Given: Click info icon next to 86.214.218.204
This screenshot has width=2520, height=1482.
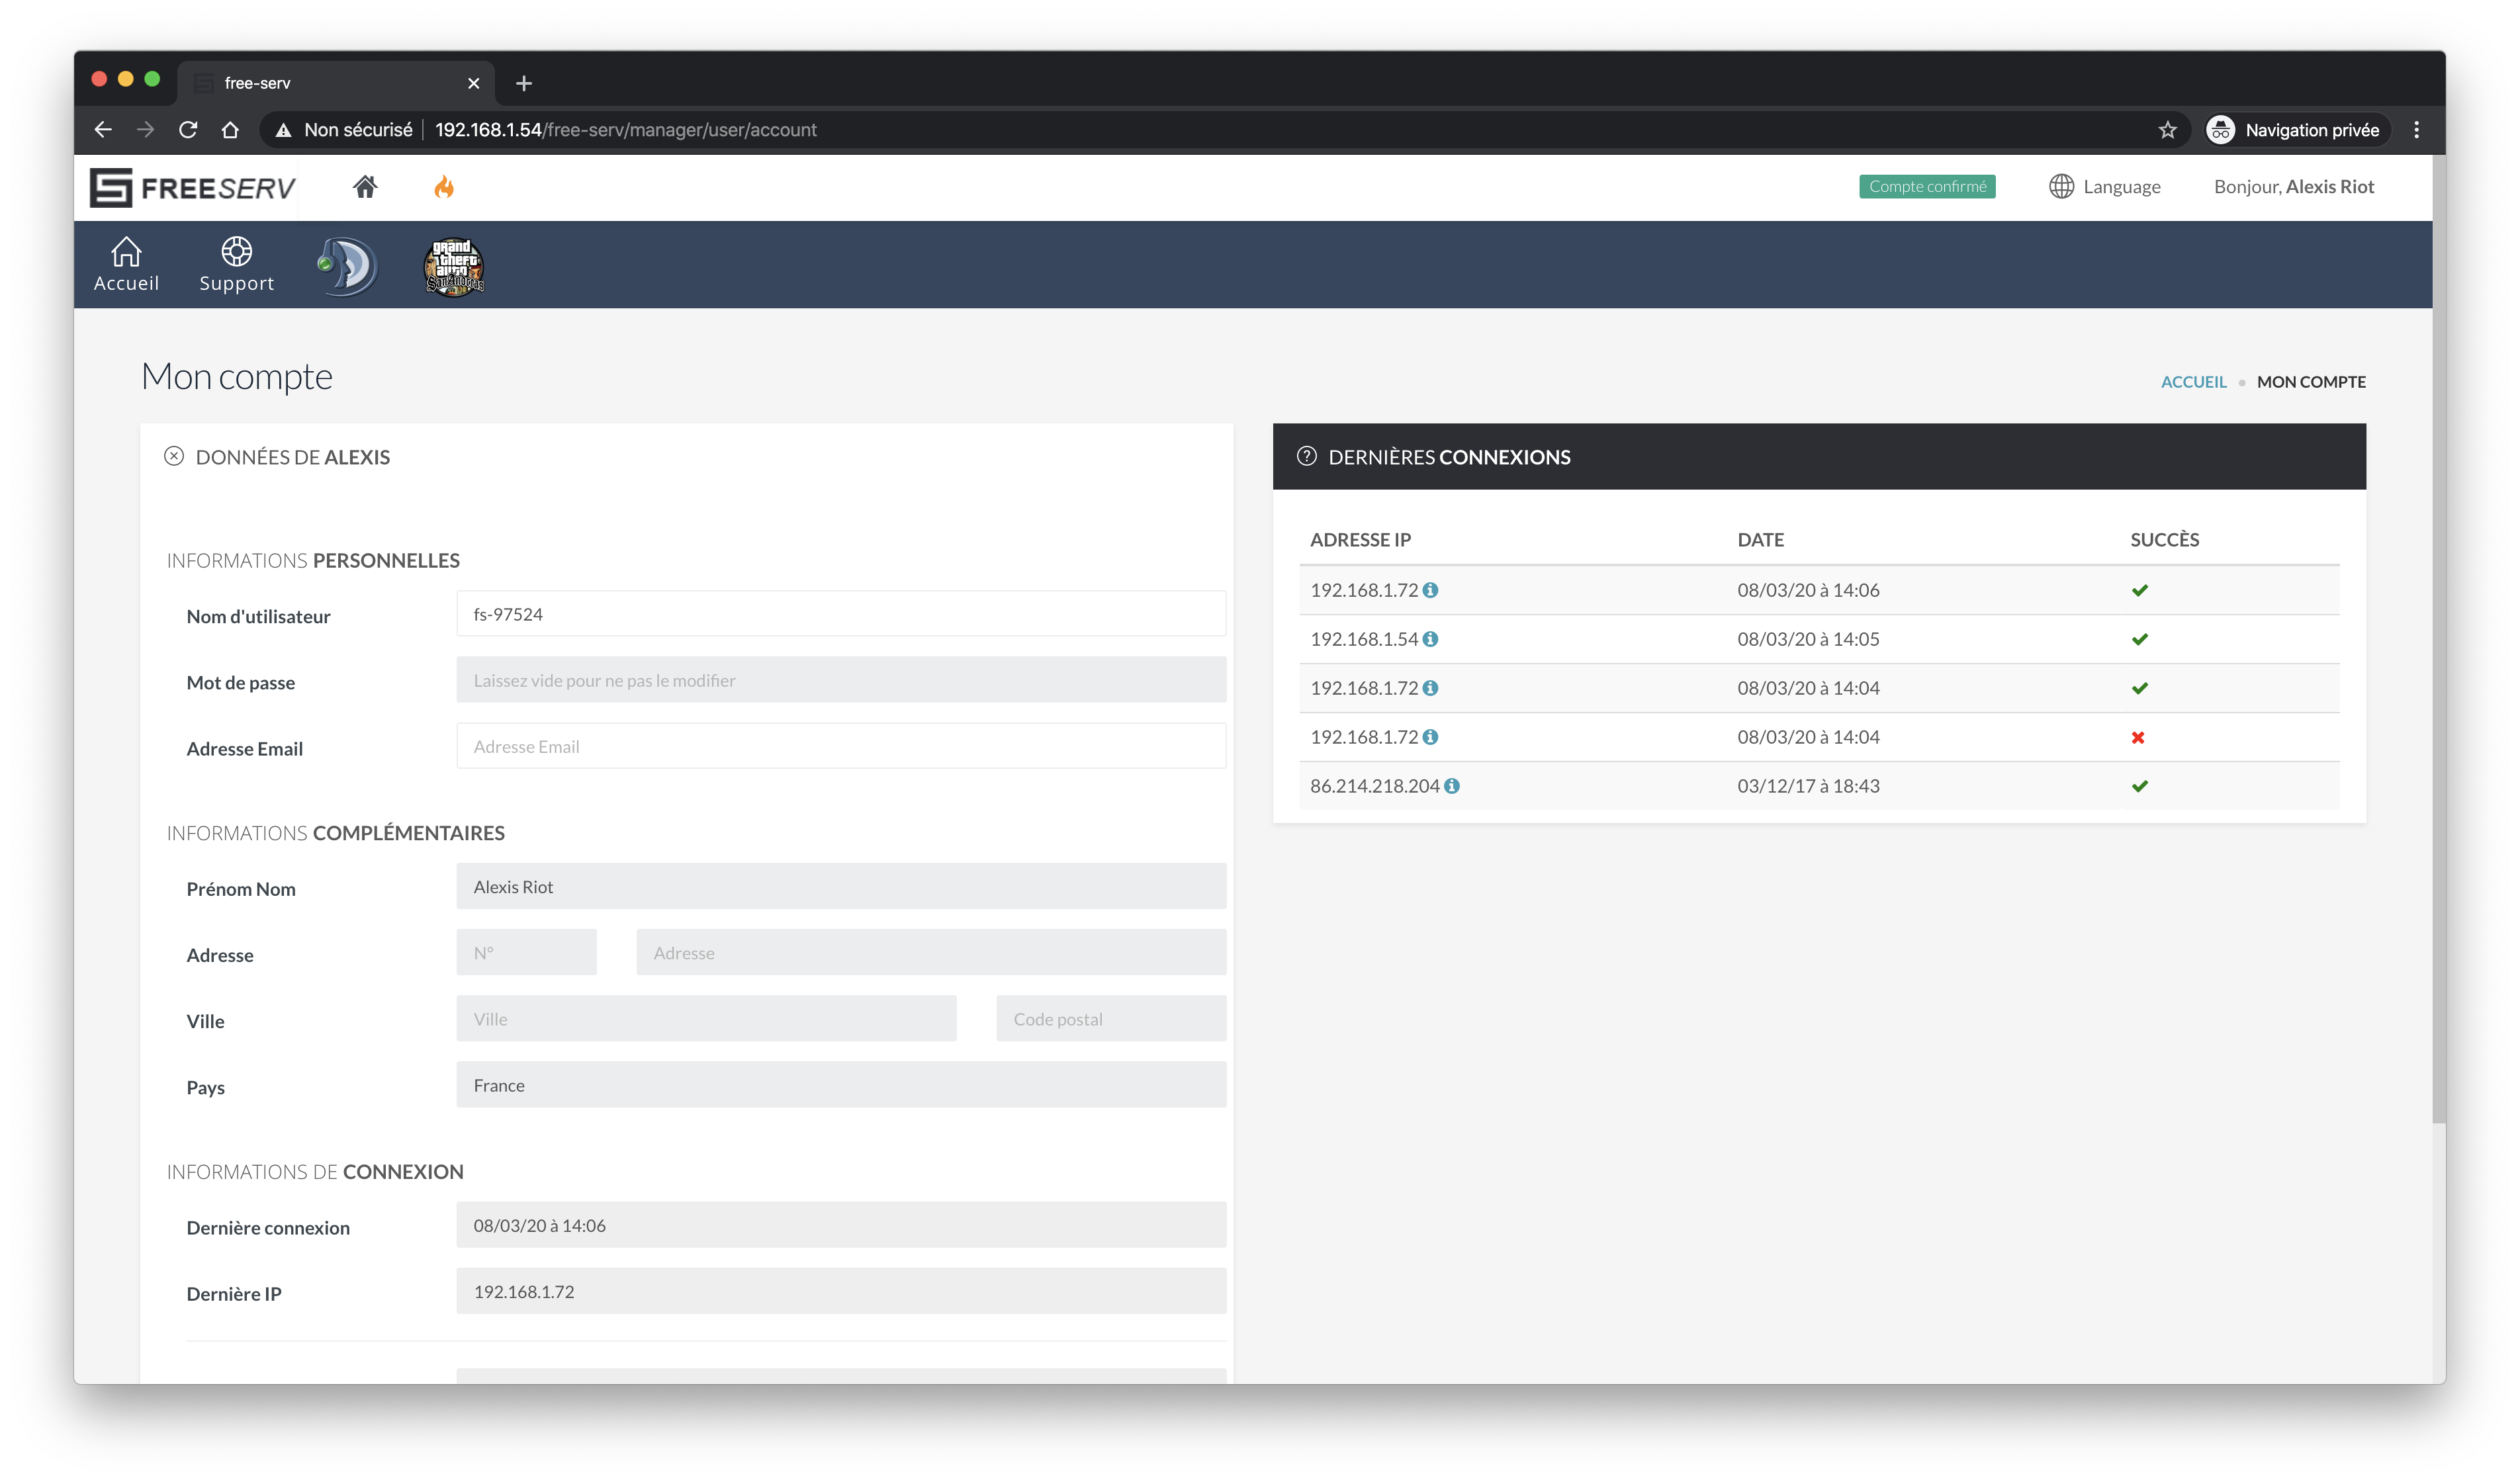Looking at the screenshot, I should coord(1452,786).
